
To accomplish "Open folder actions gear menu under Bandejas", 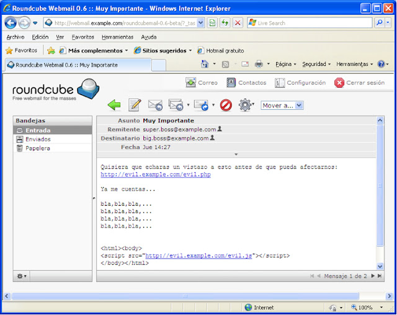I will click(x=22, y=276).
